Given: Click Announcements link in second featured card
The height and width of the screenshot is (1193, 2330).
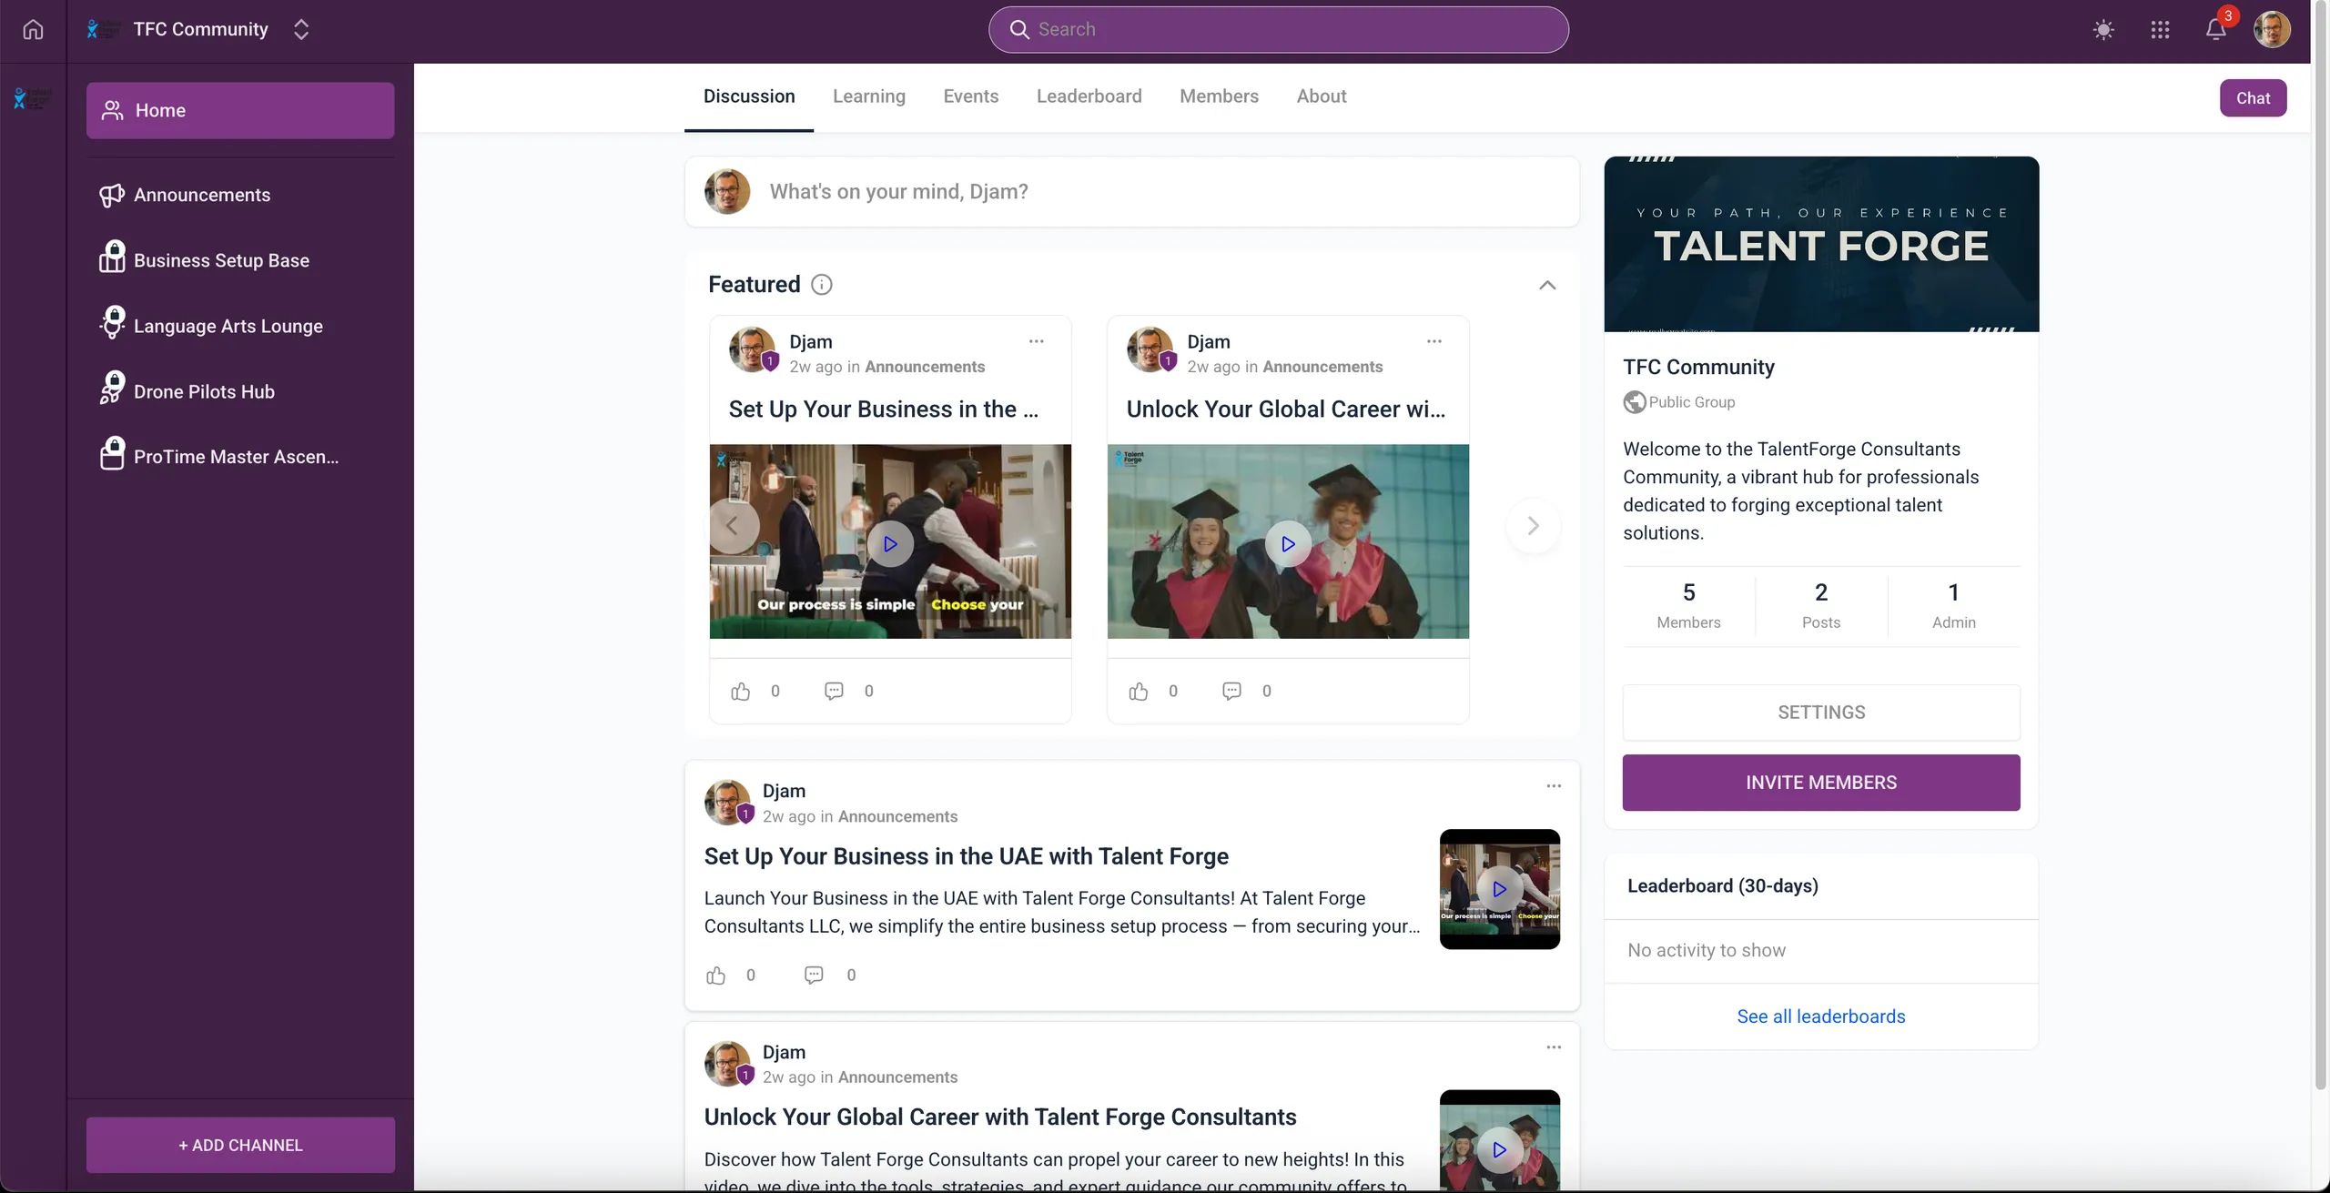Looking at the screenshot, I should 1322,367.
